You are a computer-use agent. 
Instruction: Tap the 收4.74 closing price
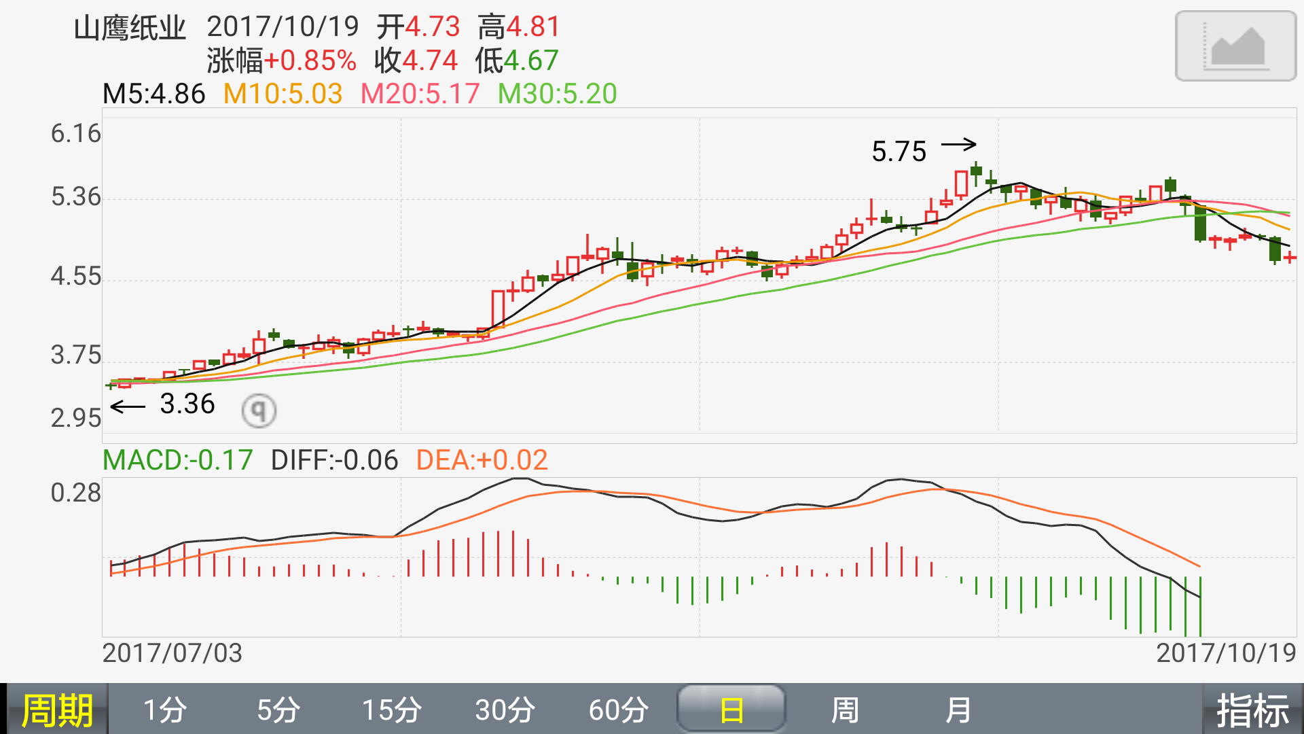(416, 60)
